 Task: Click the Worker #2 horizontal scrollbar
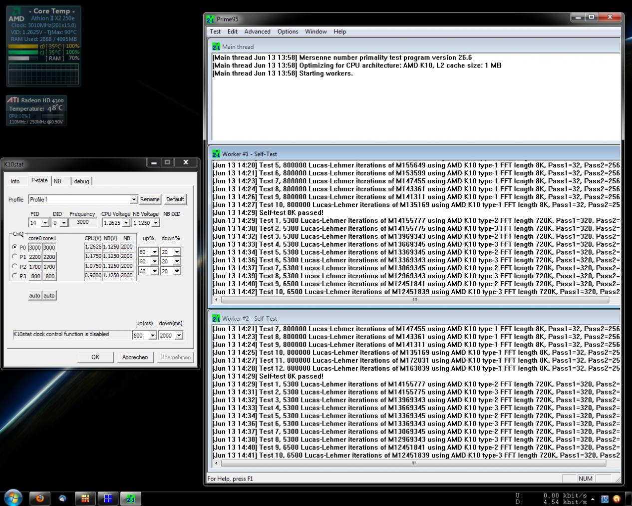pyautogui.click(x=413, y=464)
